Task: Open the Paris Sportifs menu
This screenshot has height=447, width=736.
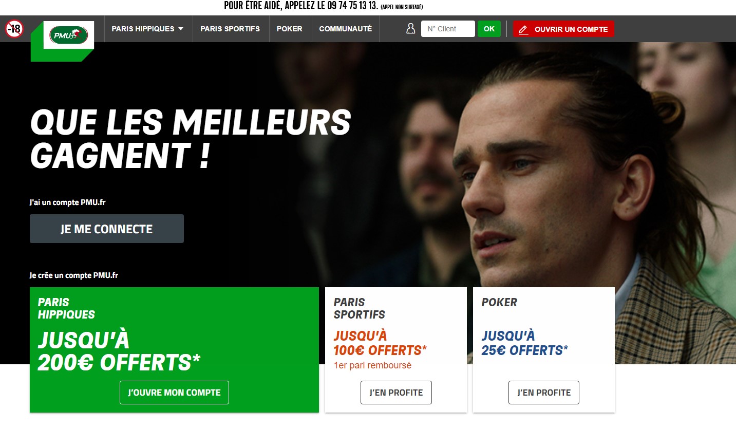Action: [230, 29]
